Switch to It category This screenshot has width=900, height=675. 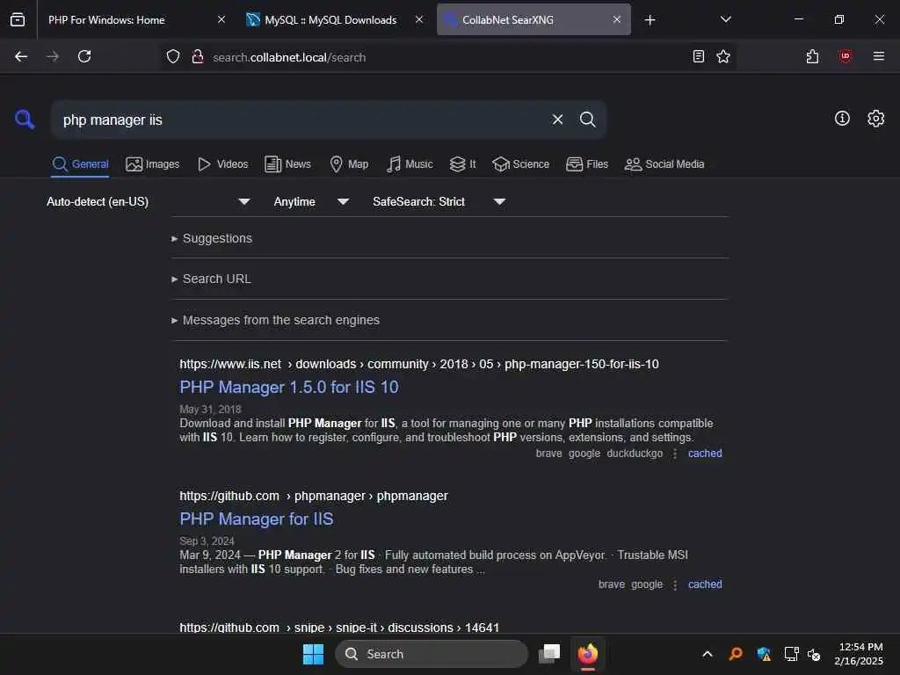point(462,164)
